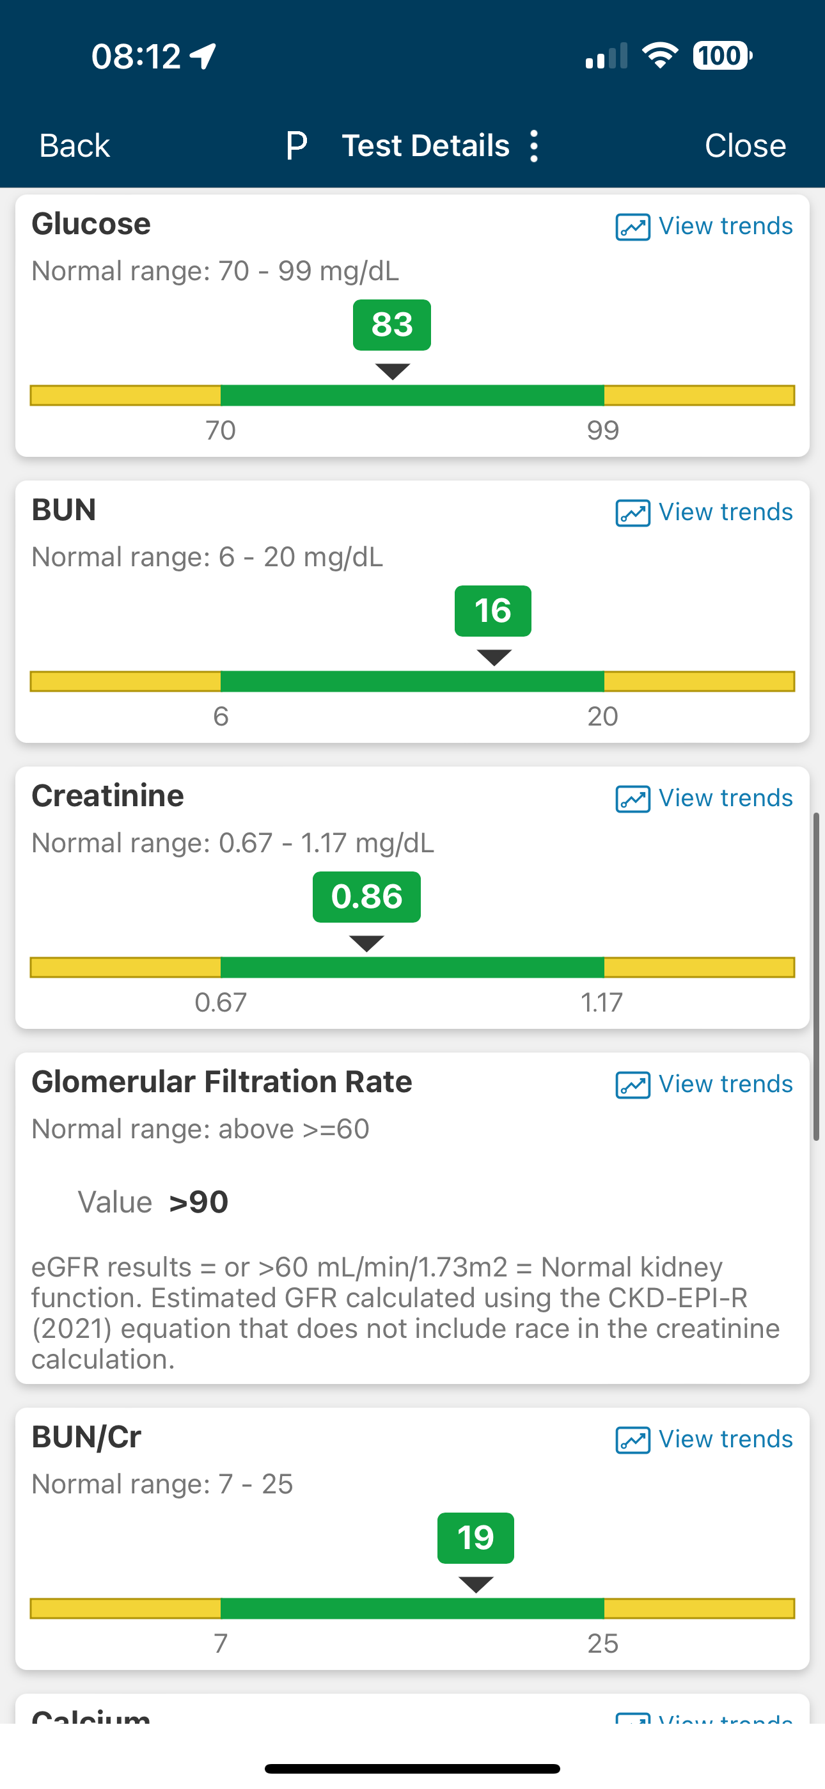Tap the Test Details header title
825x1789 pixels.
[426, 146]
